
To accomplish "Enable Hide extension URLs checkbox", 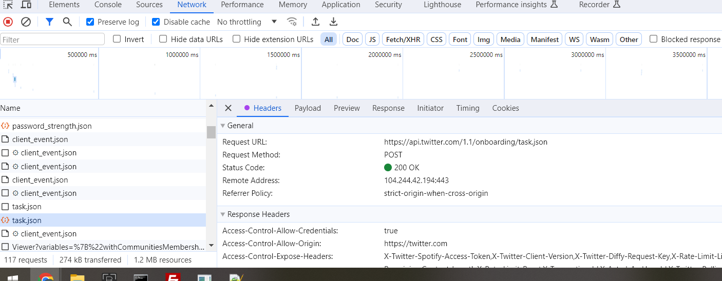I will click(237, 39).
